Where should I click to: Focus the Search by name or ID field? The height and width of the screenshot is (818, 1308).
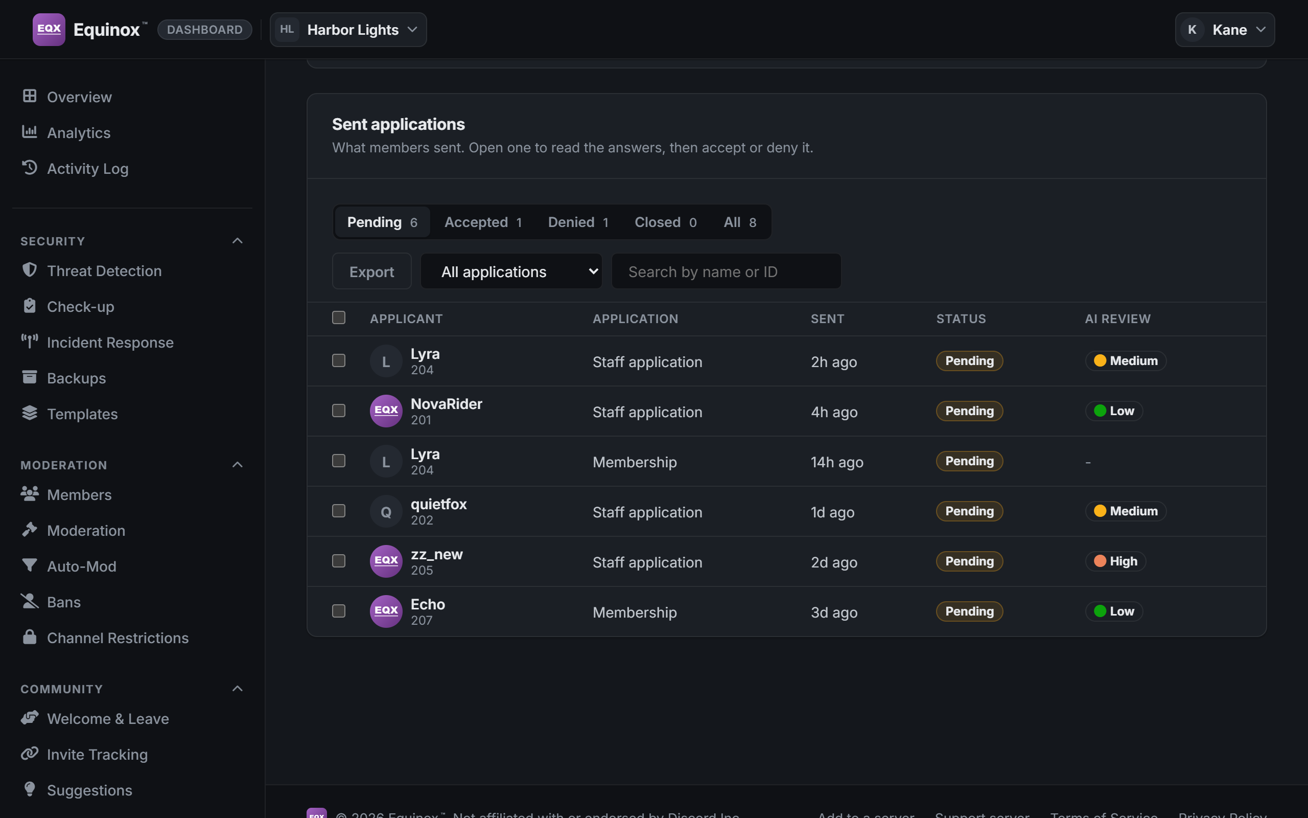point(727,271)
